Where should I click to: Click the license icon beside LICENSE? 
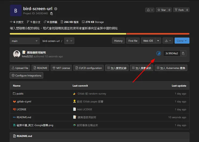[x=14, y=109]
